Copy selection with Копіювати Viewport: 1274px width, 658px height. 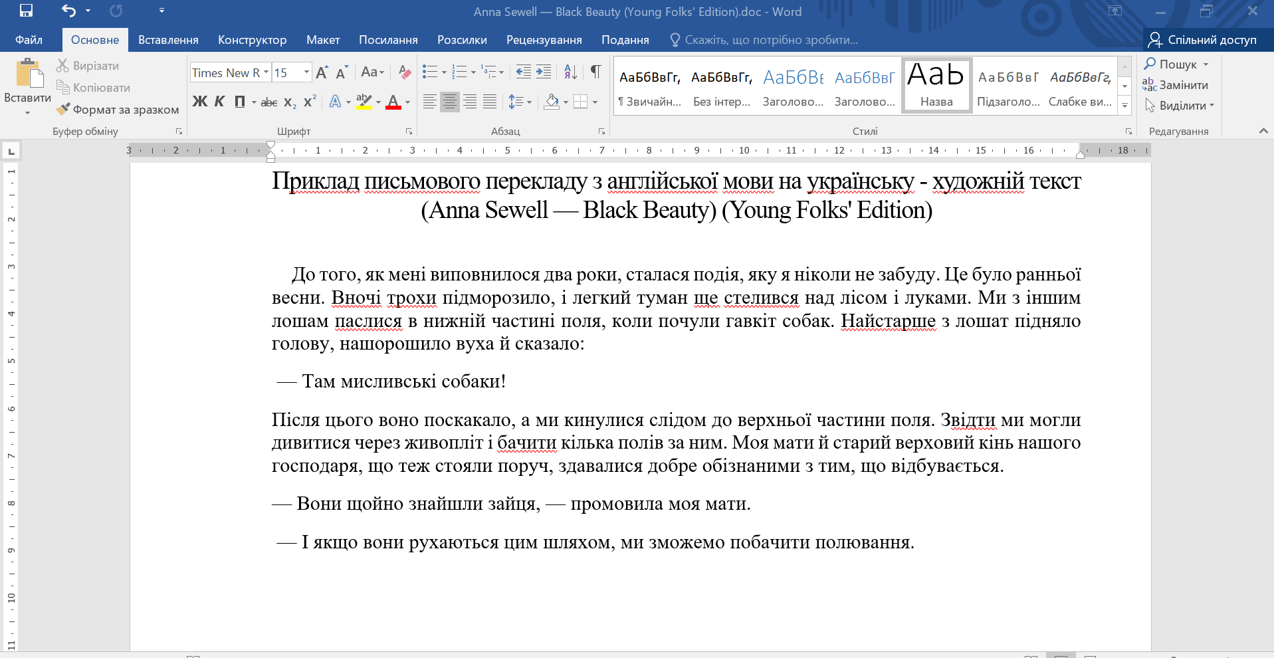pyautogui.click(x=93, y=88)
